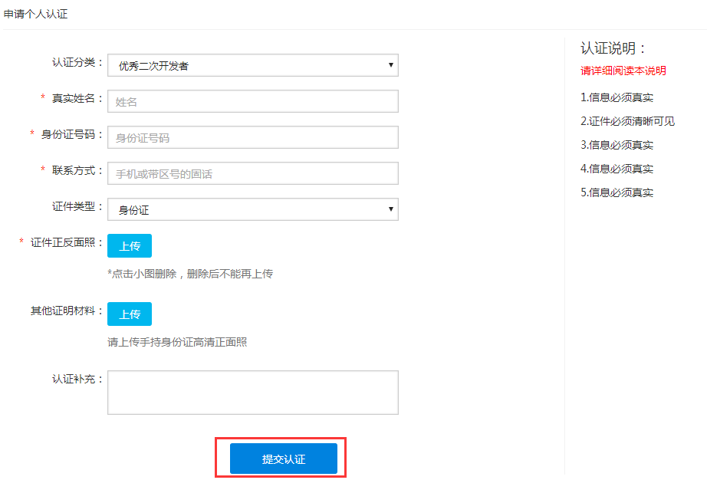Viewport: 707px width, 480px height.
Task: Select instruction 5.信息必须真实
Action: (x=617, y=192)
